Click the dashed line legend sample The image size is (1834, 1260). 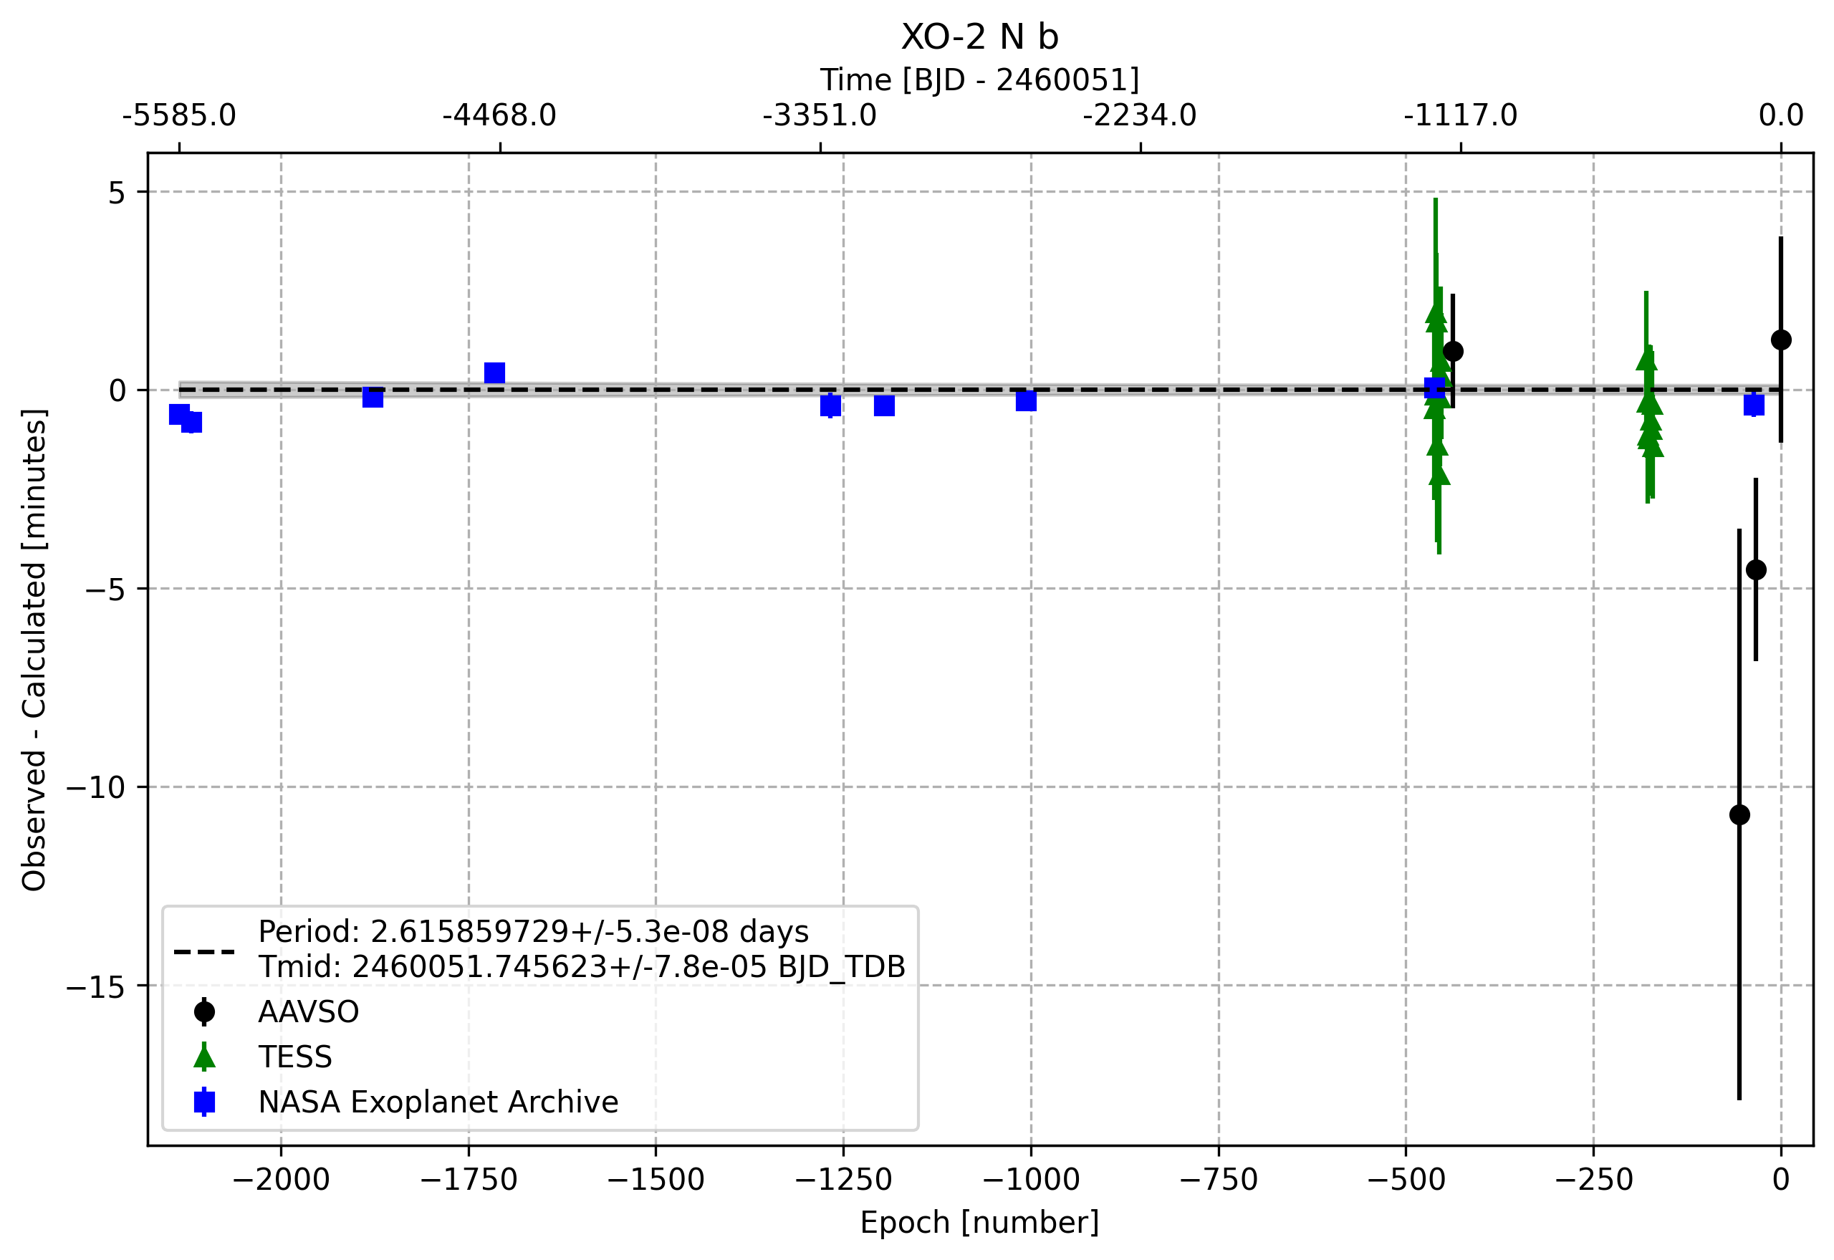coord(204,952)
